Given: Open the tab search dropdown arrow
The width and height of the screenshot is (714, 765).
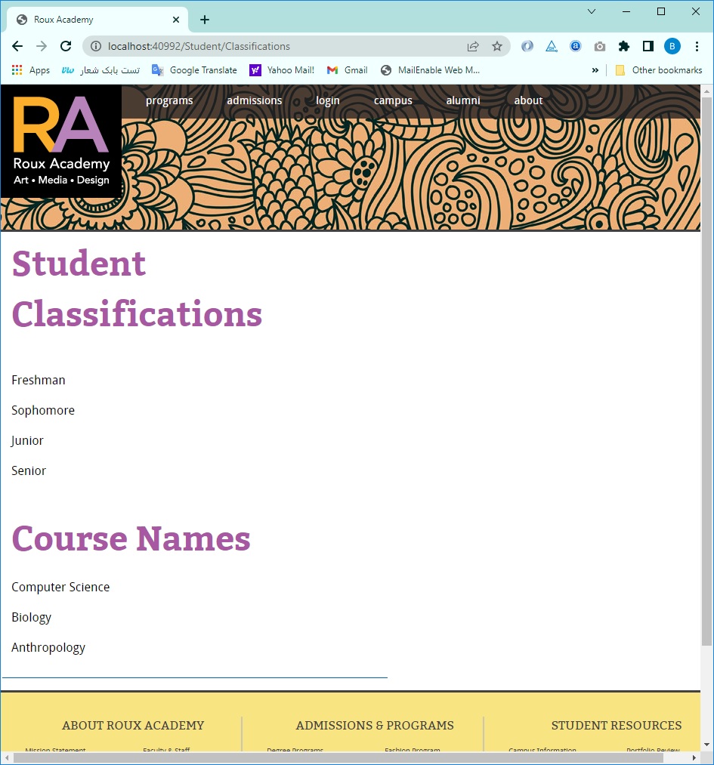Looking at the screenshot, I should [x=592, y=11].
